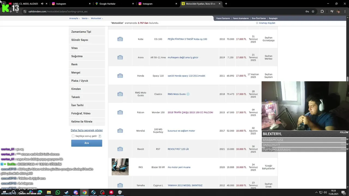Open a new browser tab with plus icon
The width and height of the screenshot is (349, 196).
click(x=226, y=4)
